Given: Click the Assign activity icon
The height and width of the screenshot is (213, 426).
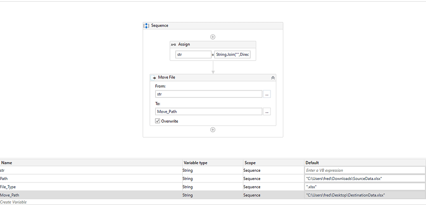Looking at the screenshot, I should 173,45.
